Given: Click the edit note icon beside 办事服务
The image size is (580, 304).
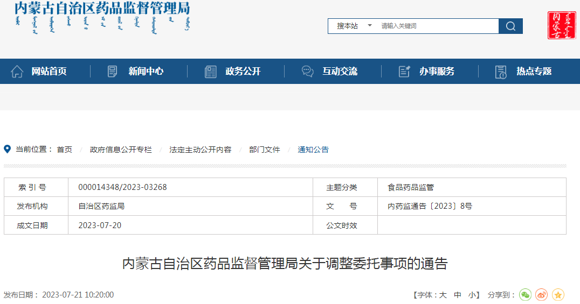Looking at the screenshot, I should (x=404, y=71).
